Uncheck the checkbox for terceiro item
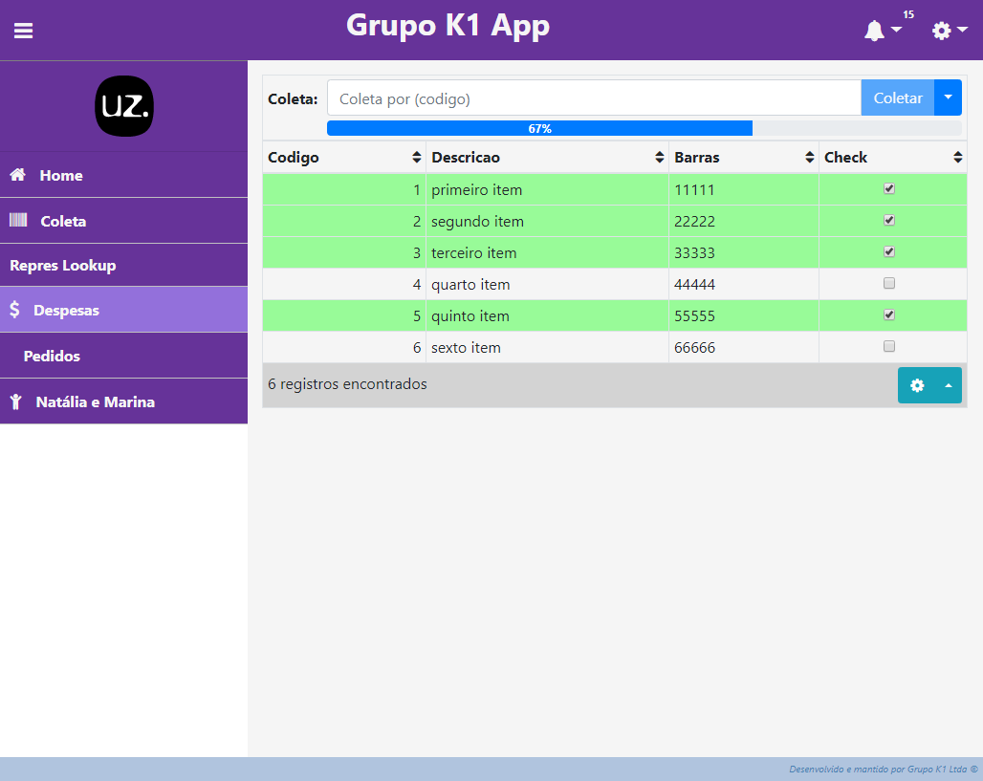Image resolution: width=983 pixels, height=781 pixels. pos(889,252)
